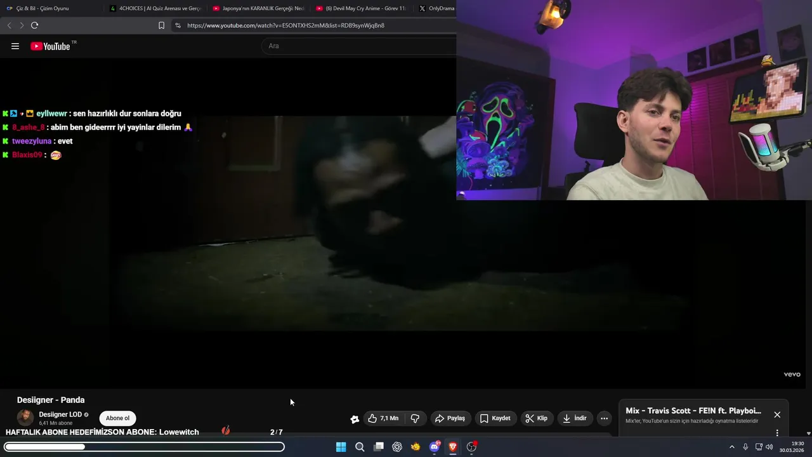
Task: Click the YouTube Ara search field
Action: 358,46
